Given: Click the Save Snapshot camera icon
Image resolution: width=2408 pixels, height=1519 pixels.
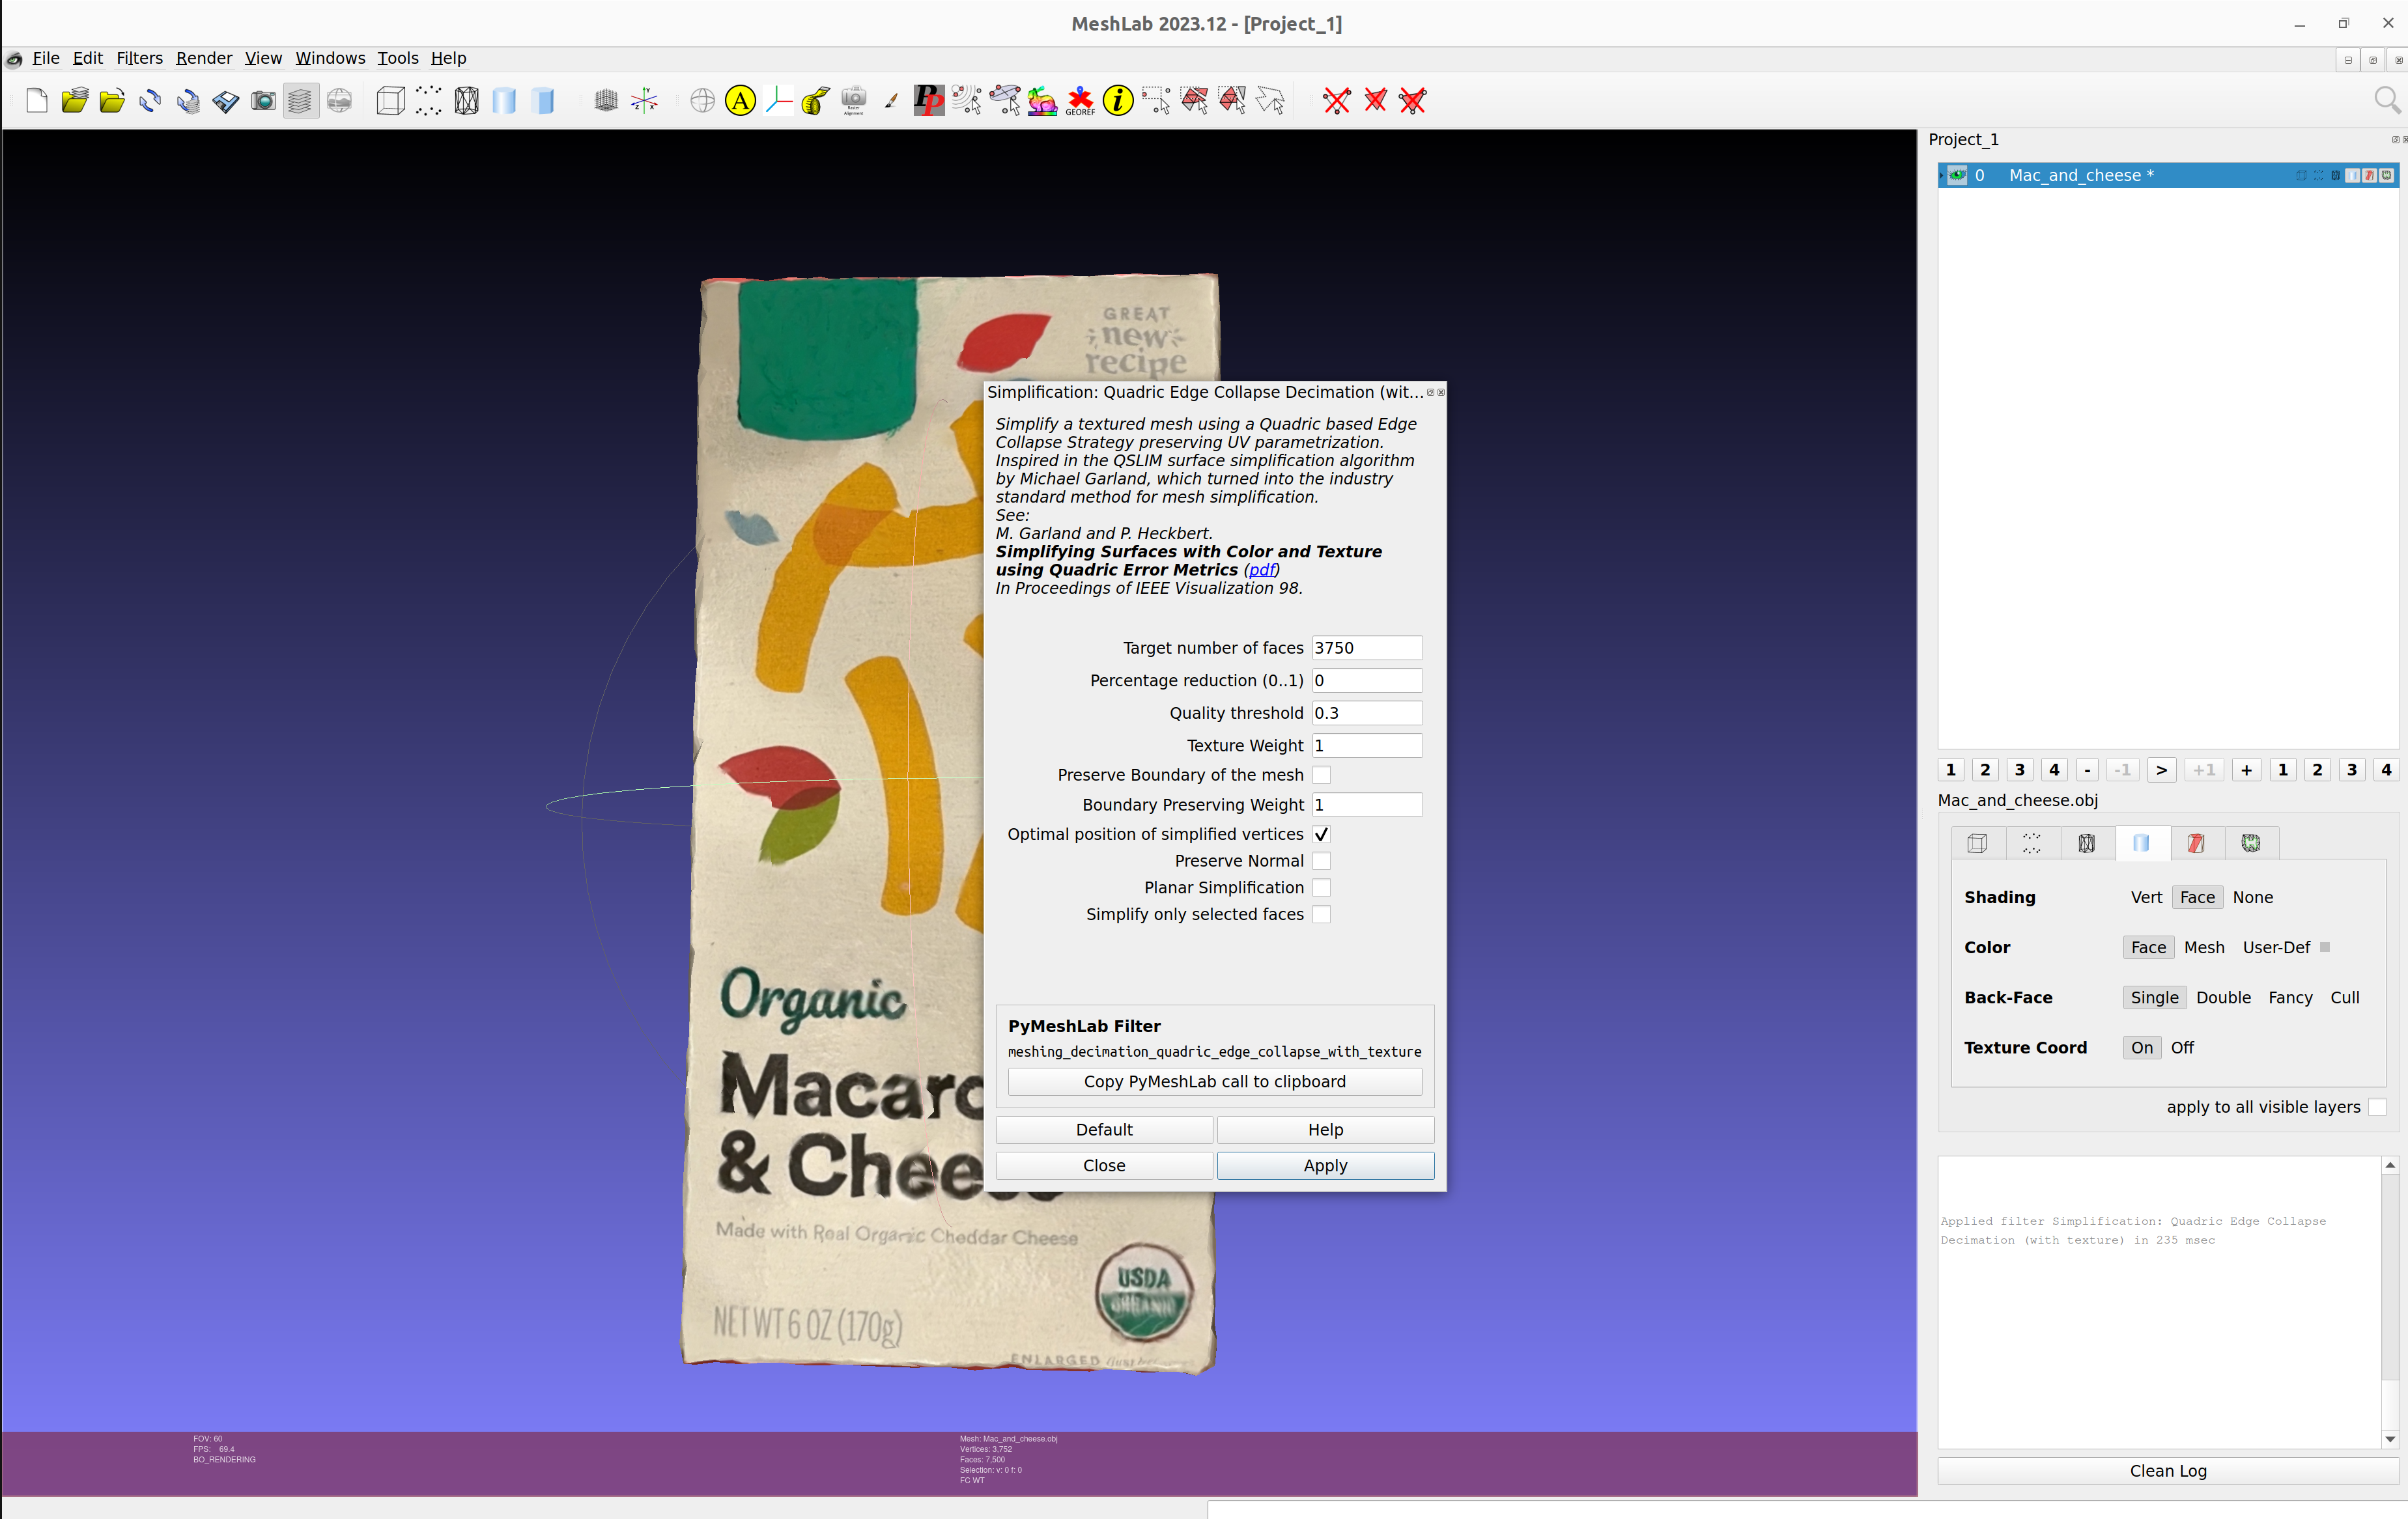Looking at the screenshot, I should pos(263,100).
